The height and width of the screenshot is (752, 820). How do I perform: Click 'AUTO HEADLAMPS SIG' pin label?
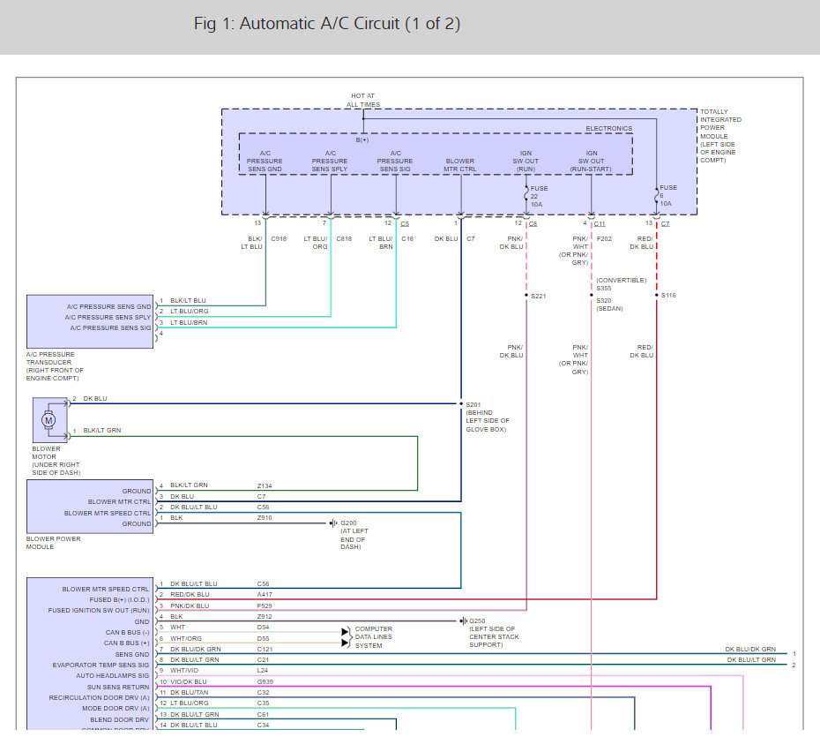[x=113, y=675]
